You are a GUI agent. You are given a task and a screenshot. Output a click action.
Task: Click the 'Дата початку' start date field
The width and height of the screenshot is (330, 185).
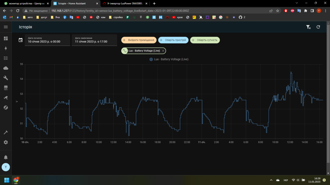pos(47,40)
